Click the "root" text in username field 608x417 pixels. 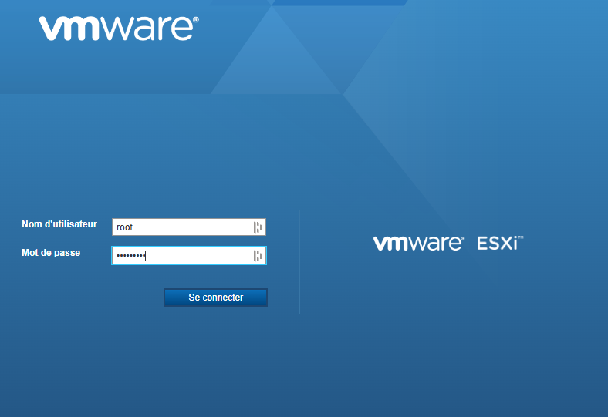[x=124, y=227]
